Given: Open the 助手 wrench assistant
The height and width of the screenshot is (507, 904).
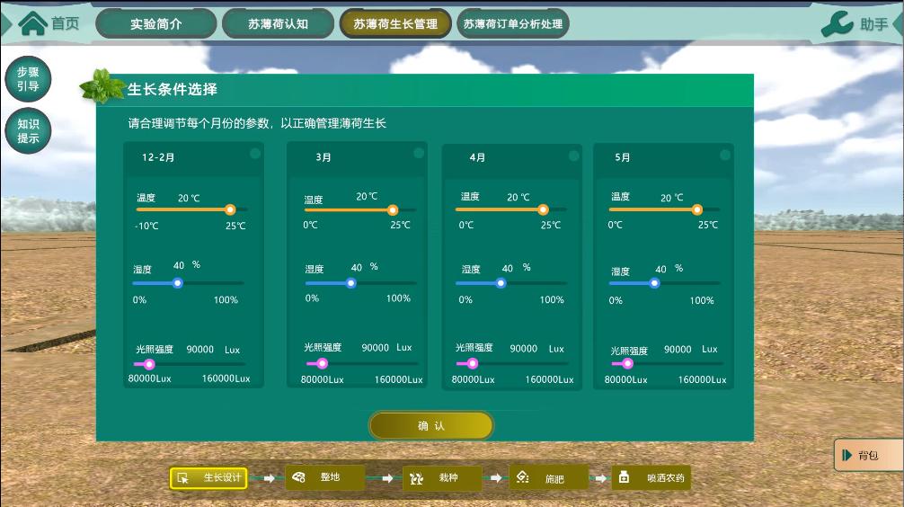Looking at the screenshot, I should 838,24.
